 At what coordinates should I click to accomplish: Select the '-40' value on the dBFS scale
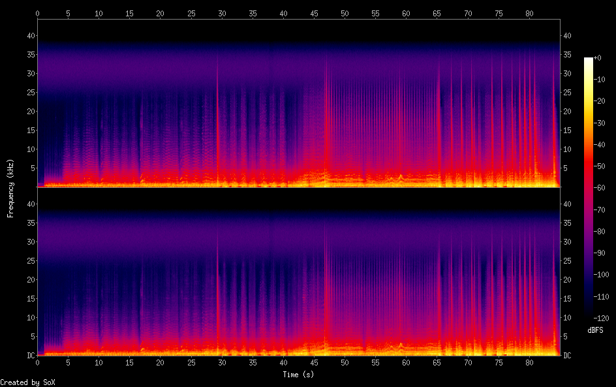click(x=600, y=145)
